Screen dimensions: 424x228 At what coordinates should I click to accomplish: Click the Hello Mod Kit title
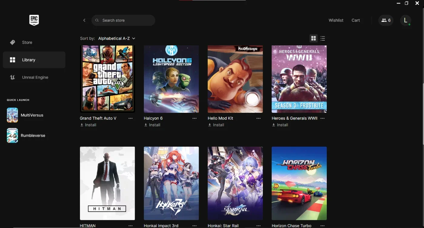(220, 118)
